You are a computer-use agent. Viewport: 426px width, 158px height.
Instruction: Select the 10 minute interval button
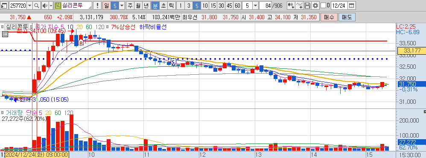(x=205, y=5)
